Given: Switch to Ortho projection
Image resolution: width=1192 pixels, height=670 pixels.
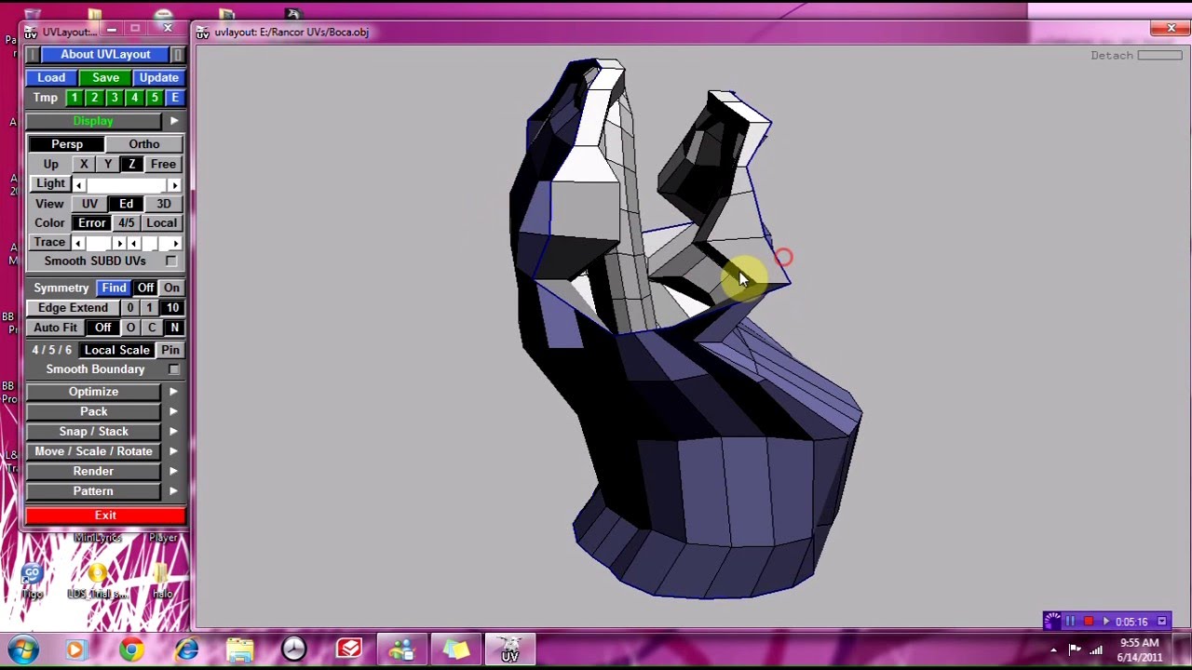Looking at the screenshot, I should (144, 144).
